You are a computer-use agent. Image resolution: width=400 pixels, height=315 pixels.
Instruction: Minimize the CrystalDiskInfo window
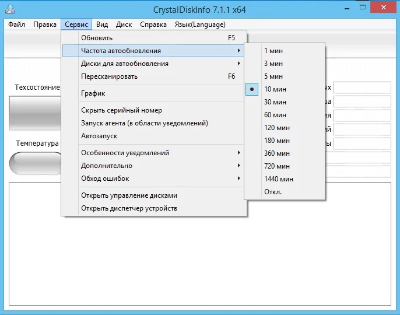pos(347,9)
